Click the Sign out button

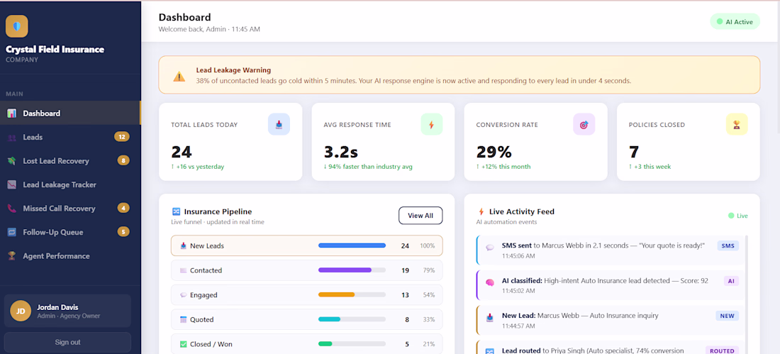pyautogui.click(x=67, y=343)
